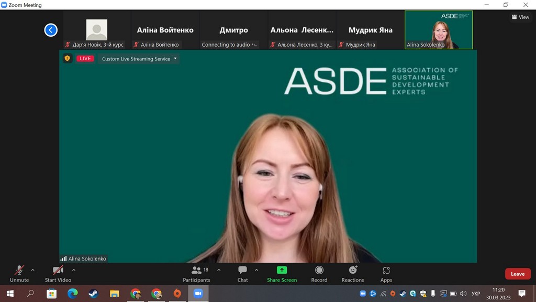Expand audio options arrow next to Unmute
Image resolution: width=536 pixels, height=302 pixels.
pos(32,270)
